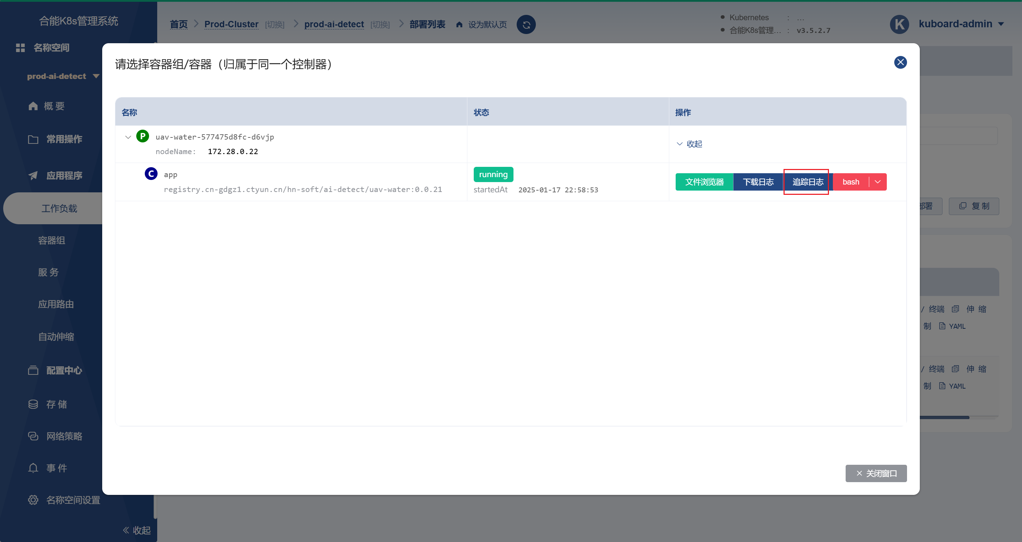Select 应用路由 in the sidebar
This screenshot has height=542, width=1022.
[x=56, y=304]
